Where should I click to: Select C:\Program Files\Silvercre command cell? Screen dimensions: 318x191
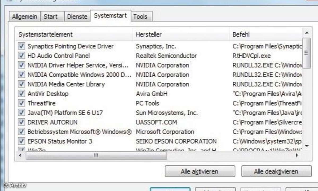(x=267, y=123)
